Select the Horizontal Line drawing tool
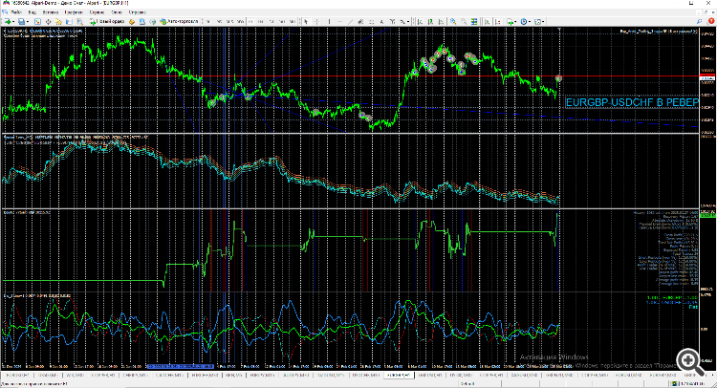This screenshot has width=717, height=388. 339,21
